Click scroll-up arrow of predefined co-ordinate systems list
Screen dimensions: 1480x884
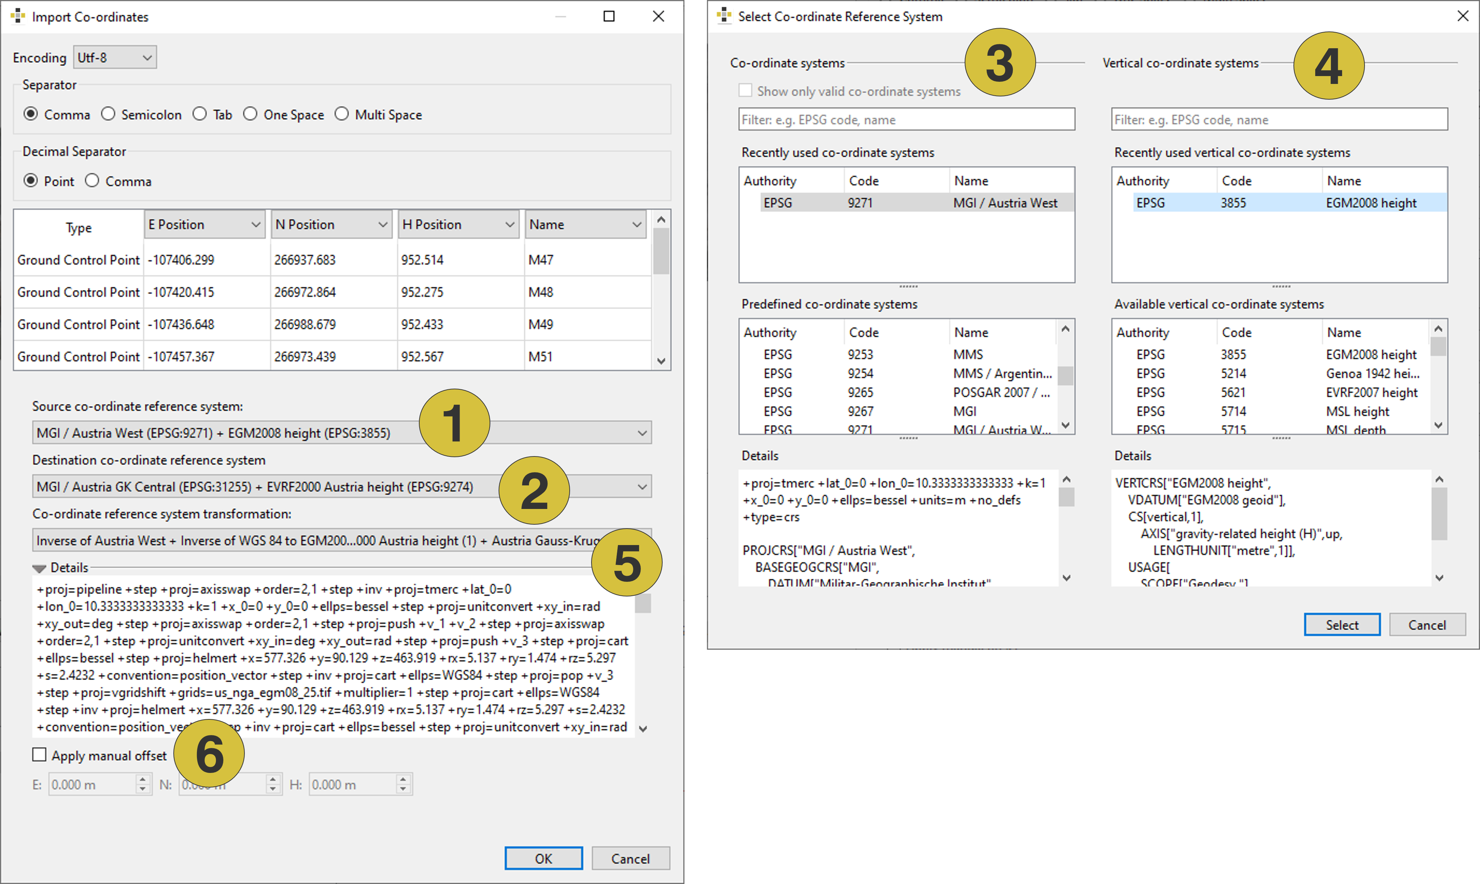pyautogui.click(x=1066, y=329)
